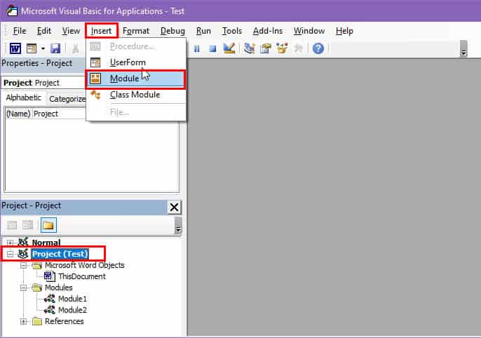Open the Edit menu
The height and width of the screenshot is (338, 481).
44,31
